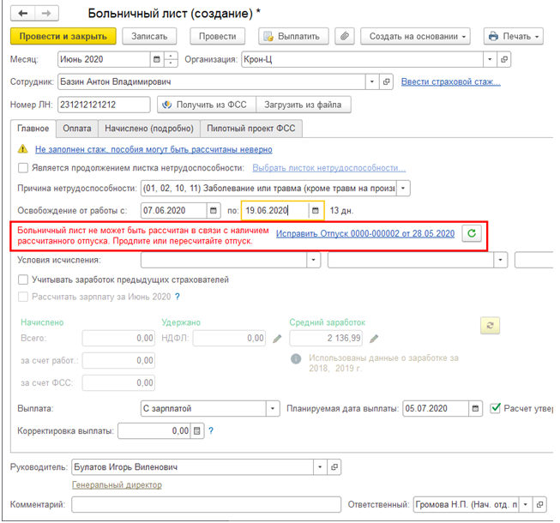Edit НДФЛ with the pencil icon

(x=277, y=339)
